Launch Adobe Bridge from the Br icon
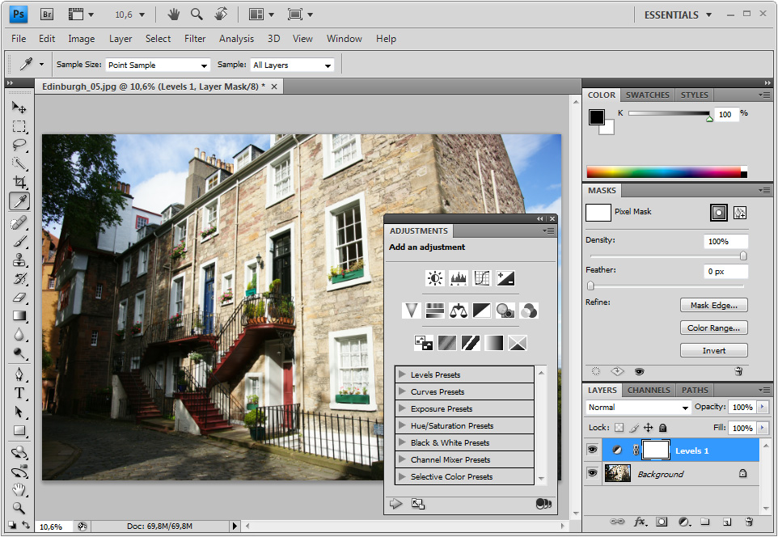This screenshot has height=537, width=778. click(x=46, y=15)
